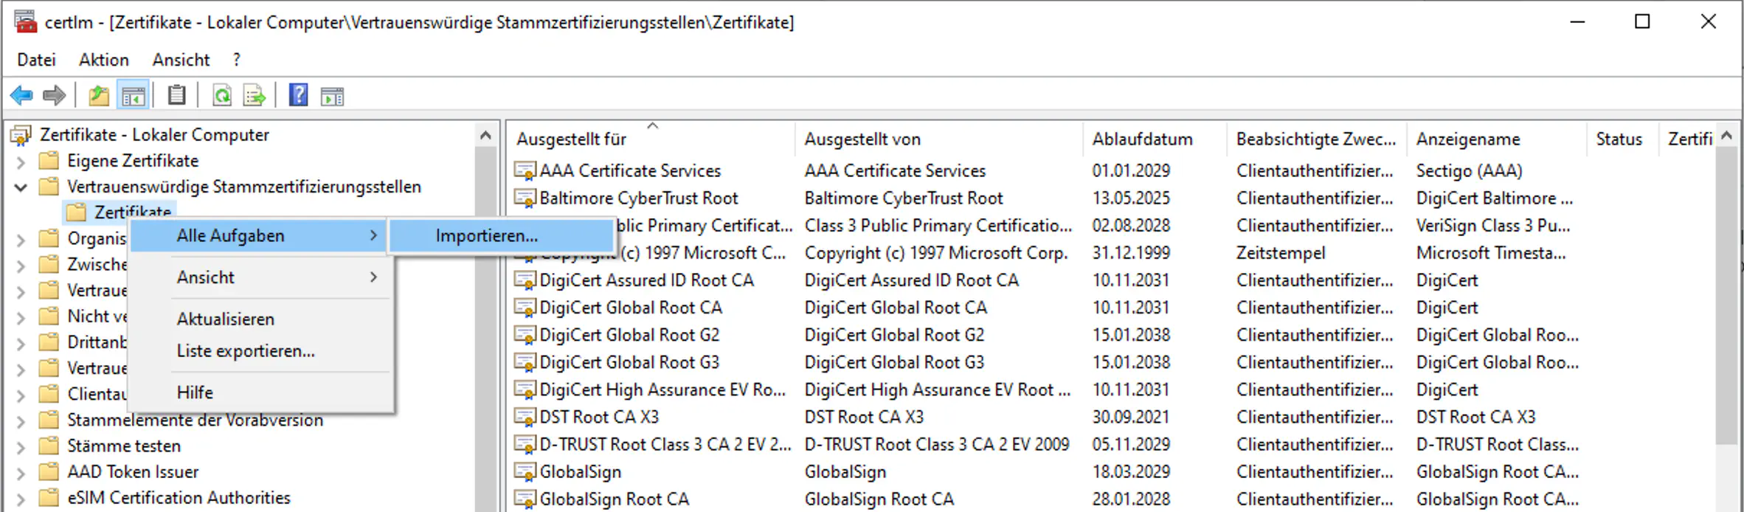
Task: Click the DigiCert Global Root G2 certificate icon
Action: click(525, 336)
